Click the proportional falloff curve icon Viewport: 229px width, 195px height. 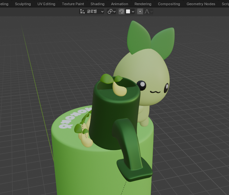coord(147,11)
